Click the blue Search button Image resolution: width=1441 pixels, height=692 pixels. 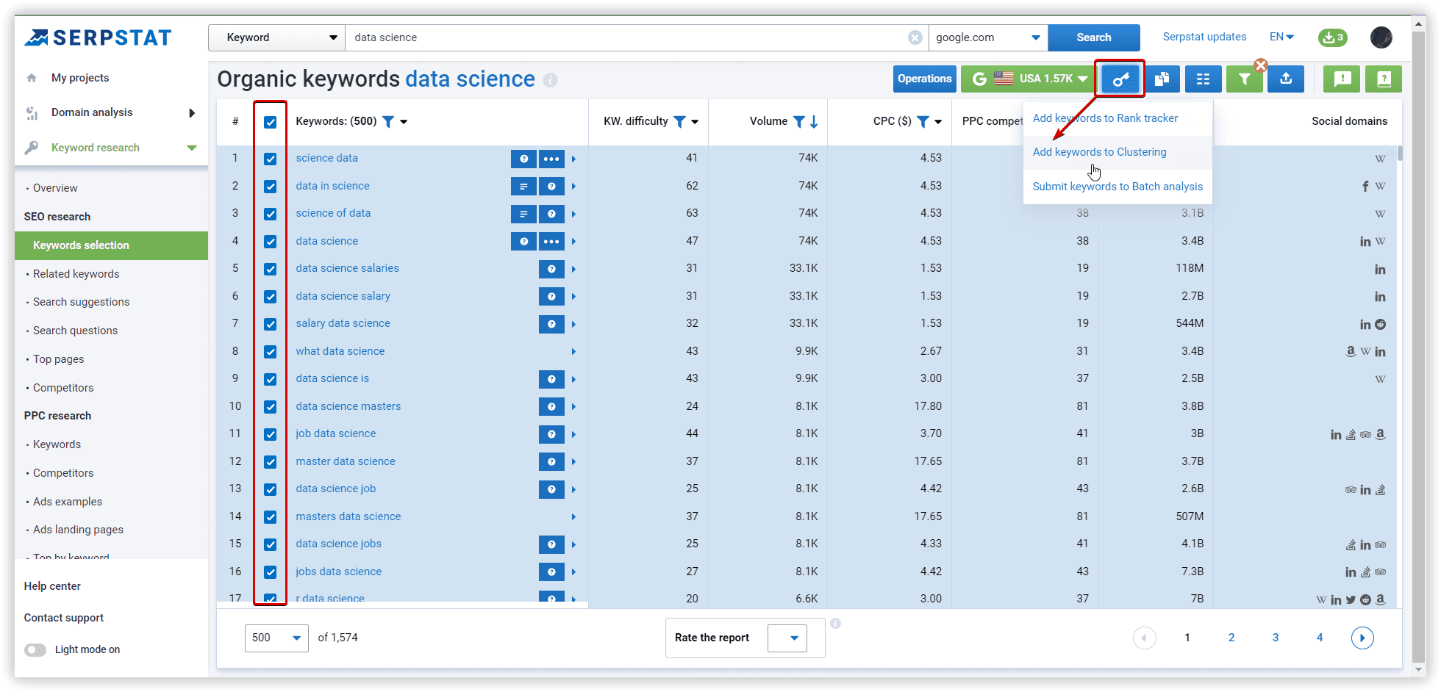(x=1093, y=37)
